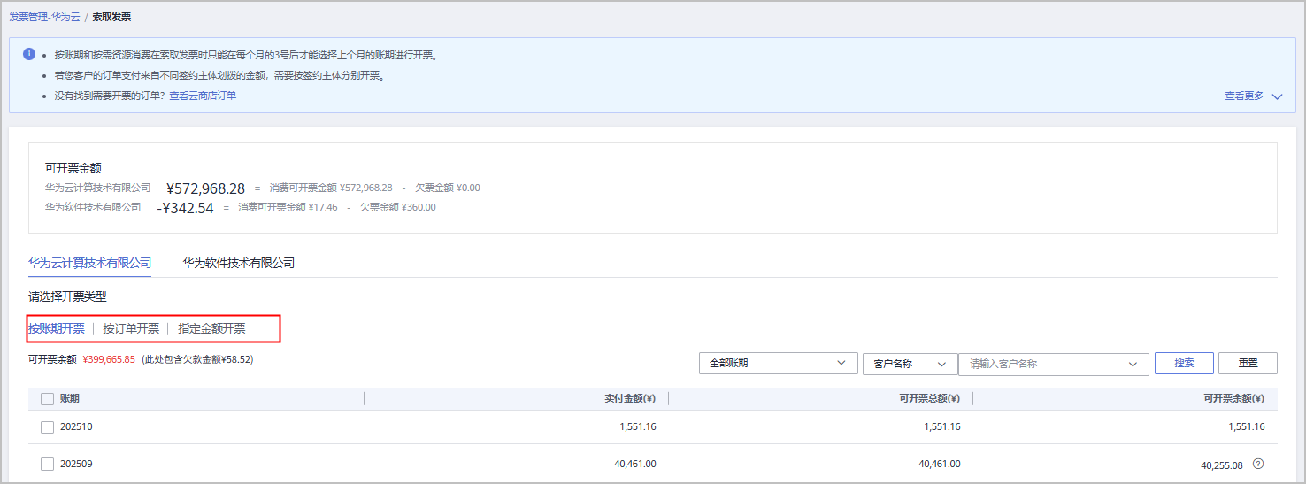The height and width of the screenshot is (484, 1306).
Task: Click the 索取发票 breadcrumb title
Action: tap(111, 17)
